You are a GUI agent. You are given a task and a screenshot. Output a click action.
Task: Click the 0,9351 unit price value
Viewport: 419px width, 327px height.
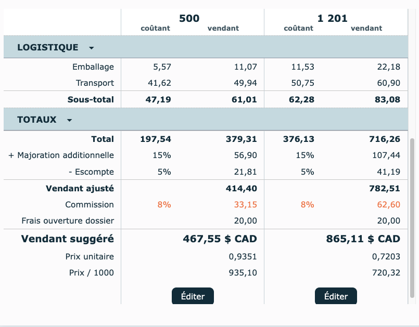point(243,257)
